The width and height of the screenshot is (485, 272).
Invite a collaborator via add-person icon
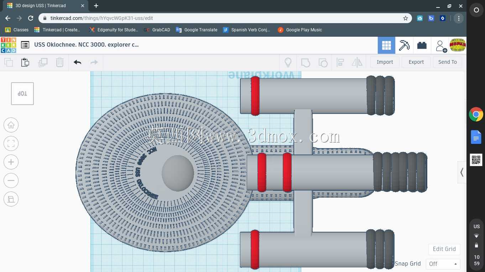[x=441, y=46]
